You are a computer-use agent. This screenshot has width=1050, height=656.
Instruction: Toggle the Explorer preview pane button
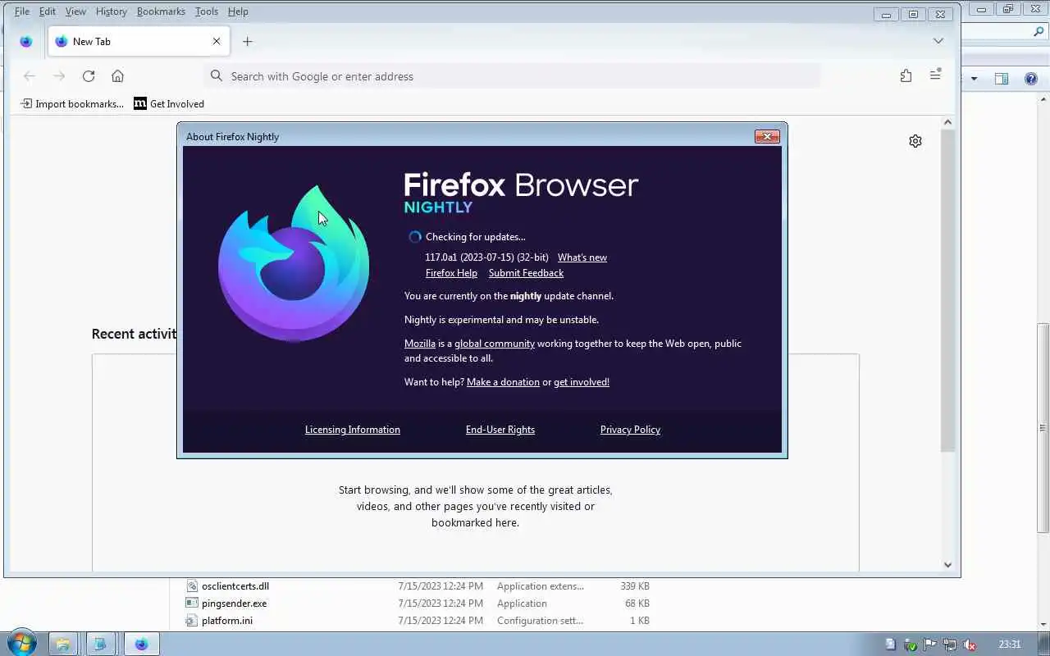click(1002, 79)
